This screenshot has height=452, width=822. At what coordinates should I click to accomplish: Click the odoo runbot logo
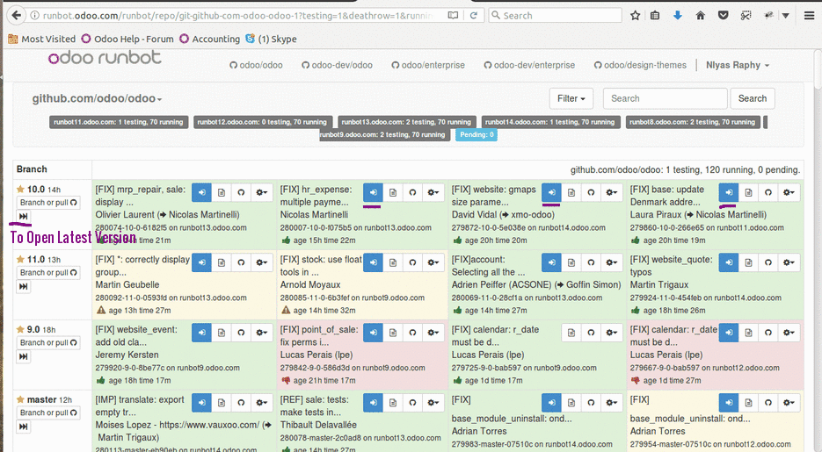105,58
